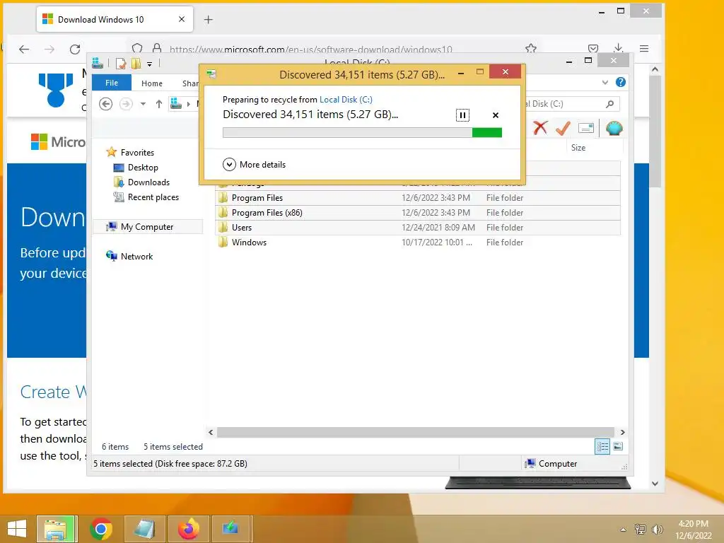Pause the recycle operation
Image resolution: width=724 pixels, height=543 pixels.
462,115
